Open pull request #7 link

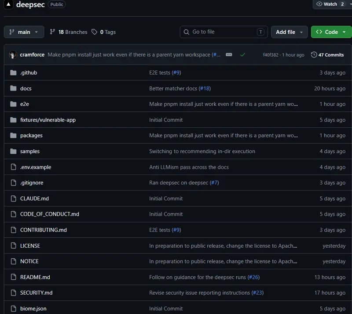214,183
